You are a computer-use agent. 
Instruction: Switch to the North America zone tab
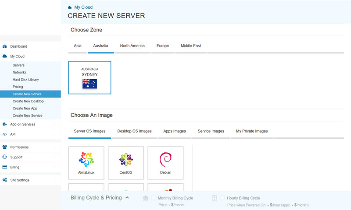[x=132, y=46]
